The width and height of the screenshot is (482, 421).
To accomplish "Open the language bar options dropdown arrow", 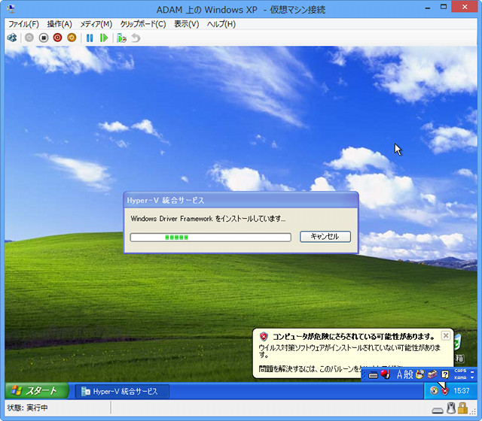I will pos(472,377).
